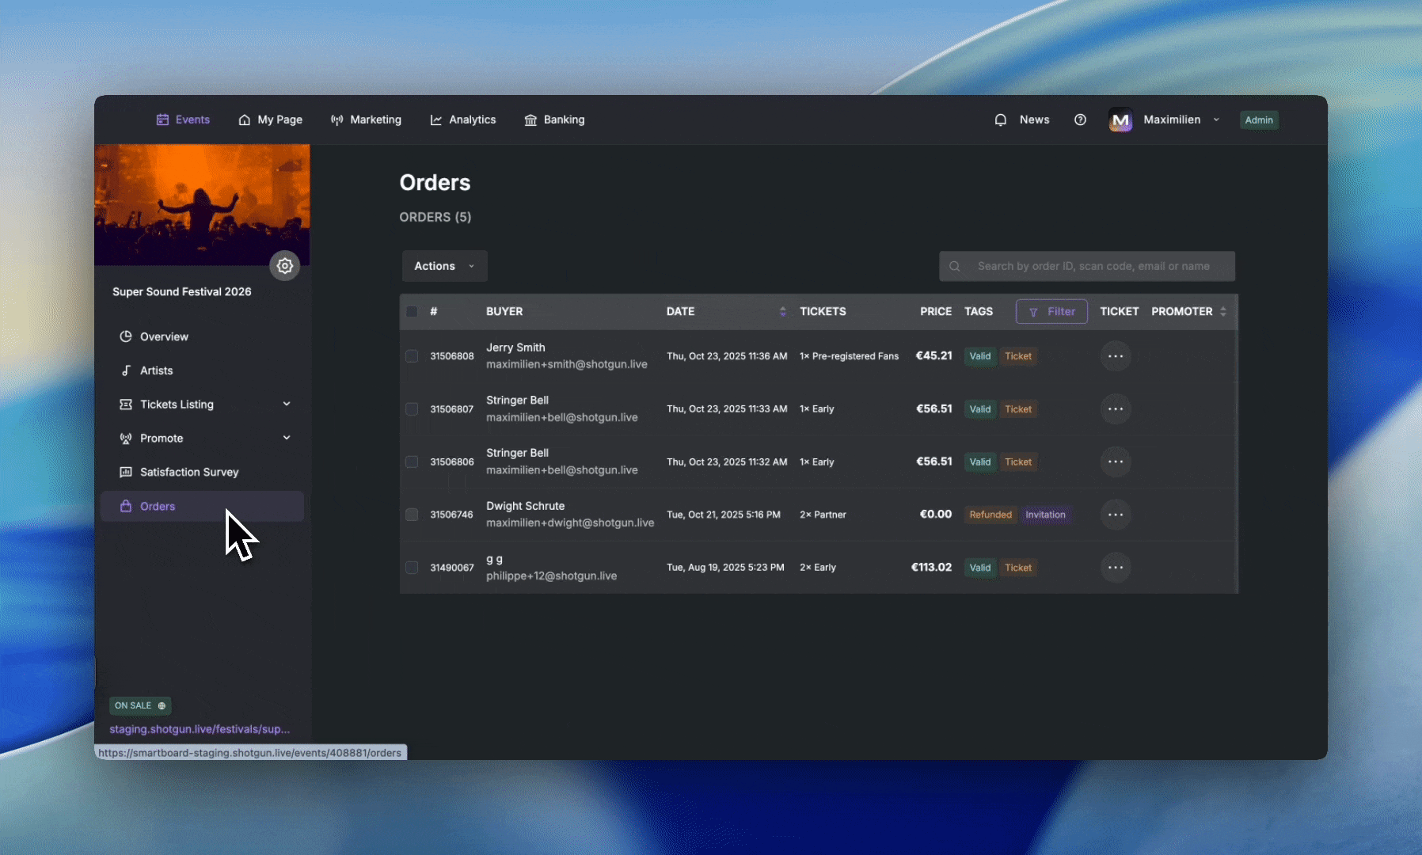The height and width of the screenshot is (855, 1422).
Task: Click the Artists music note icon
Action: pyautogui.click(x=125, y=370)
